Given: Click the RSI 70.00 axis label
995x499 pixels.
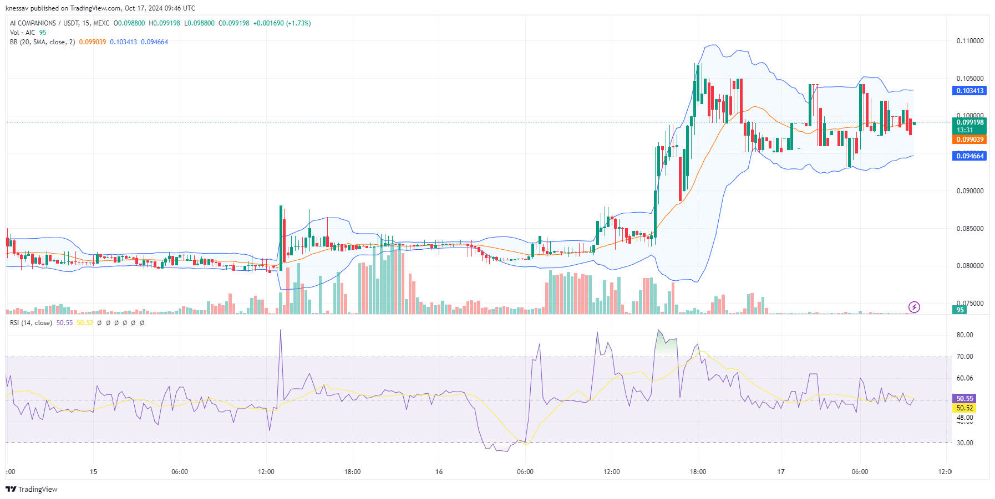Looking at the screenshot, I should tap(964, 357).
